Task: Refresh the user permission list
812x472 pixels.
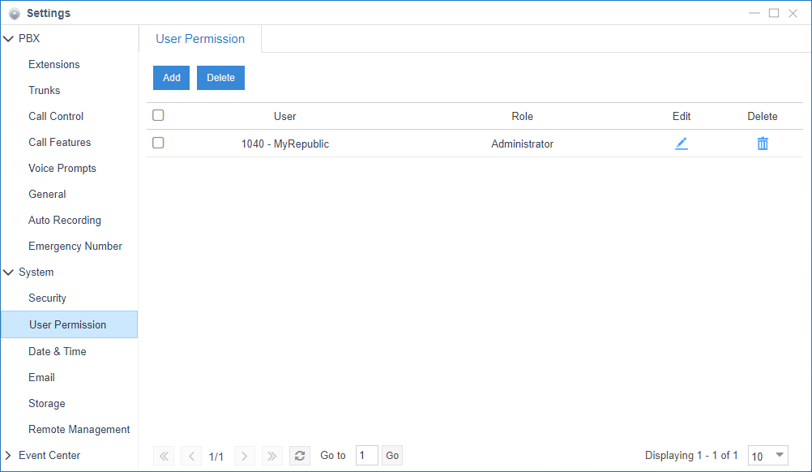Action: (299, 455)
